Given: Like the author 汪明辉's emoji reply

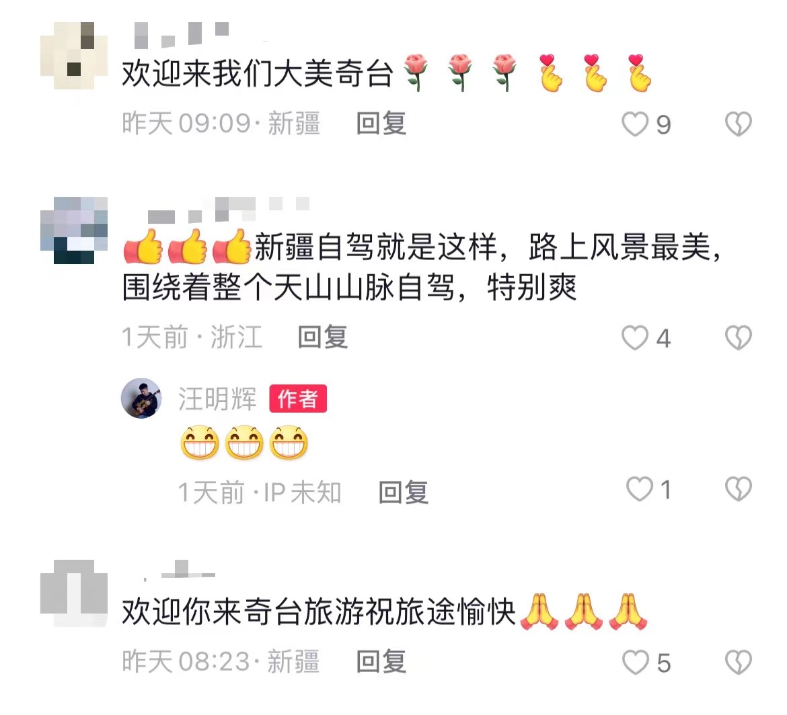Looking at the screenshot, I should click(x=640, y=489).
